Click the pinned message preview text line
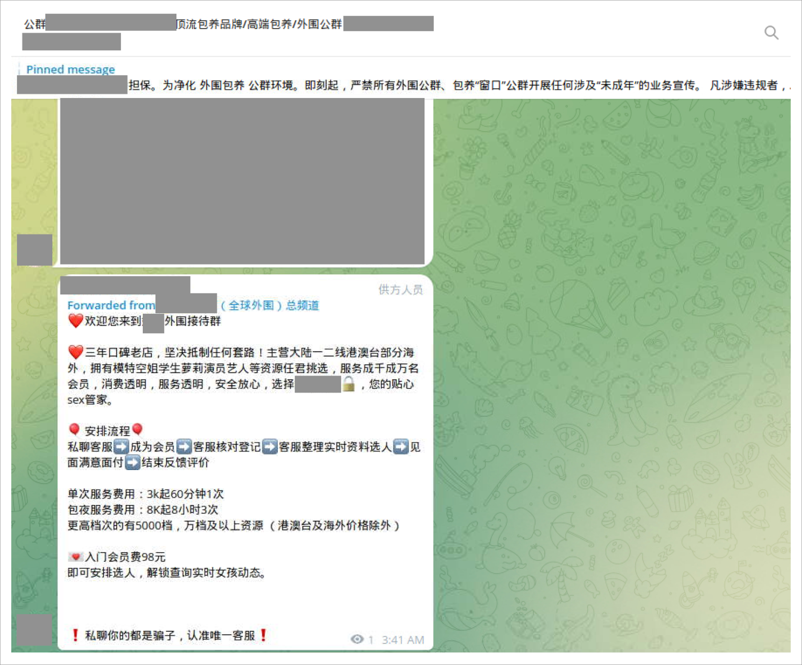 418,85
